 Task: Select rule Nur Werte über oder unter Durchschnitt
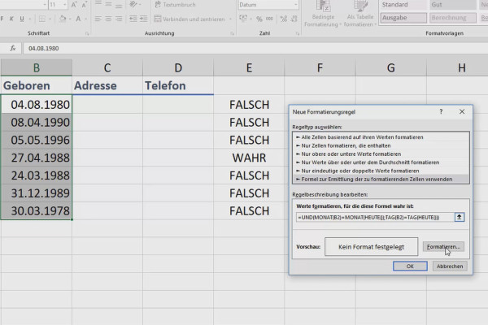click(x=381, y=162)
